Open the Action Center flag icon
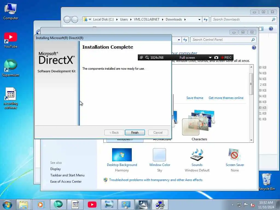Image resolution: width=280 pixels, height=210 pixels. point(246,205)
